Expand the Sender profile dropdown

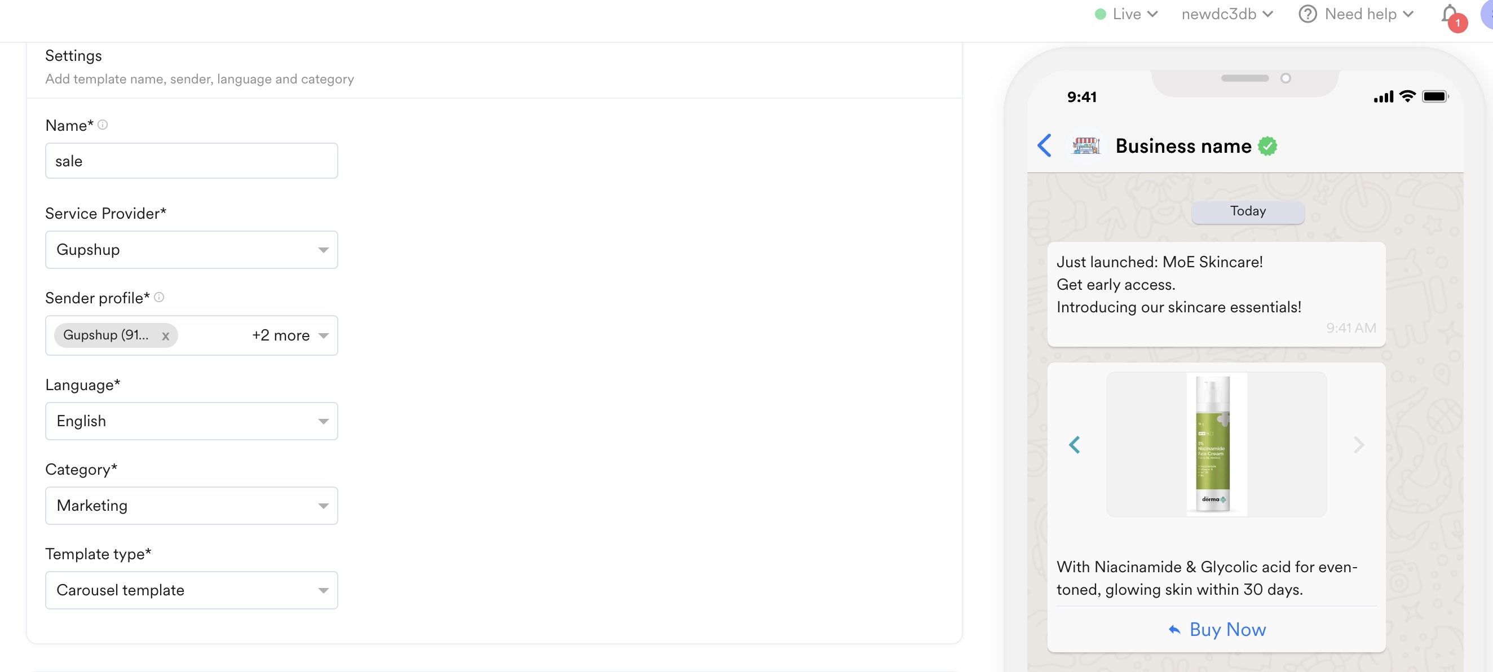pyautogui.click(x=324, y=335)
